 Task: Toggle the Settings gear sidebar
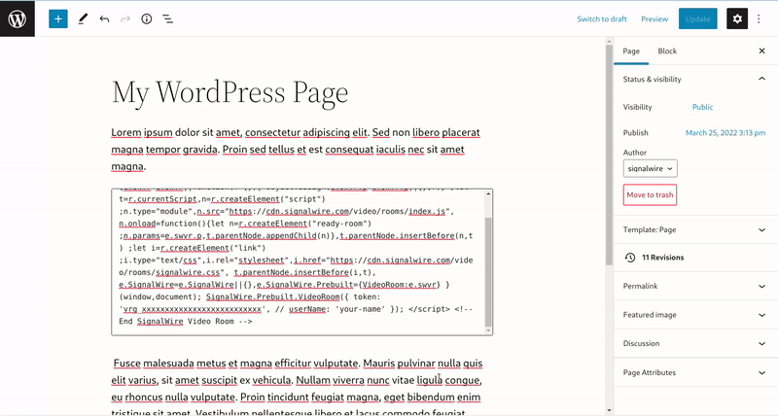tap(737, 18)
